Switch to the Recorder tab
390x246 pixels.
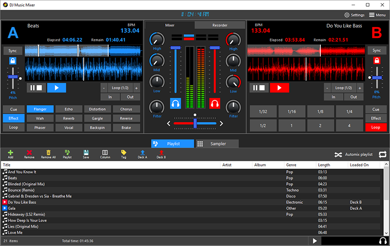pos(219,25)
